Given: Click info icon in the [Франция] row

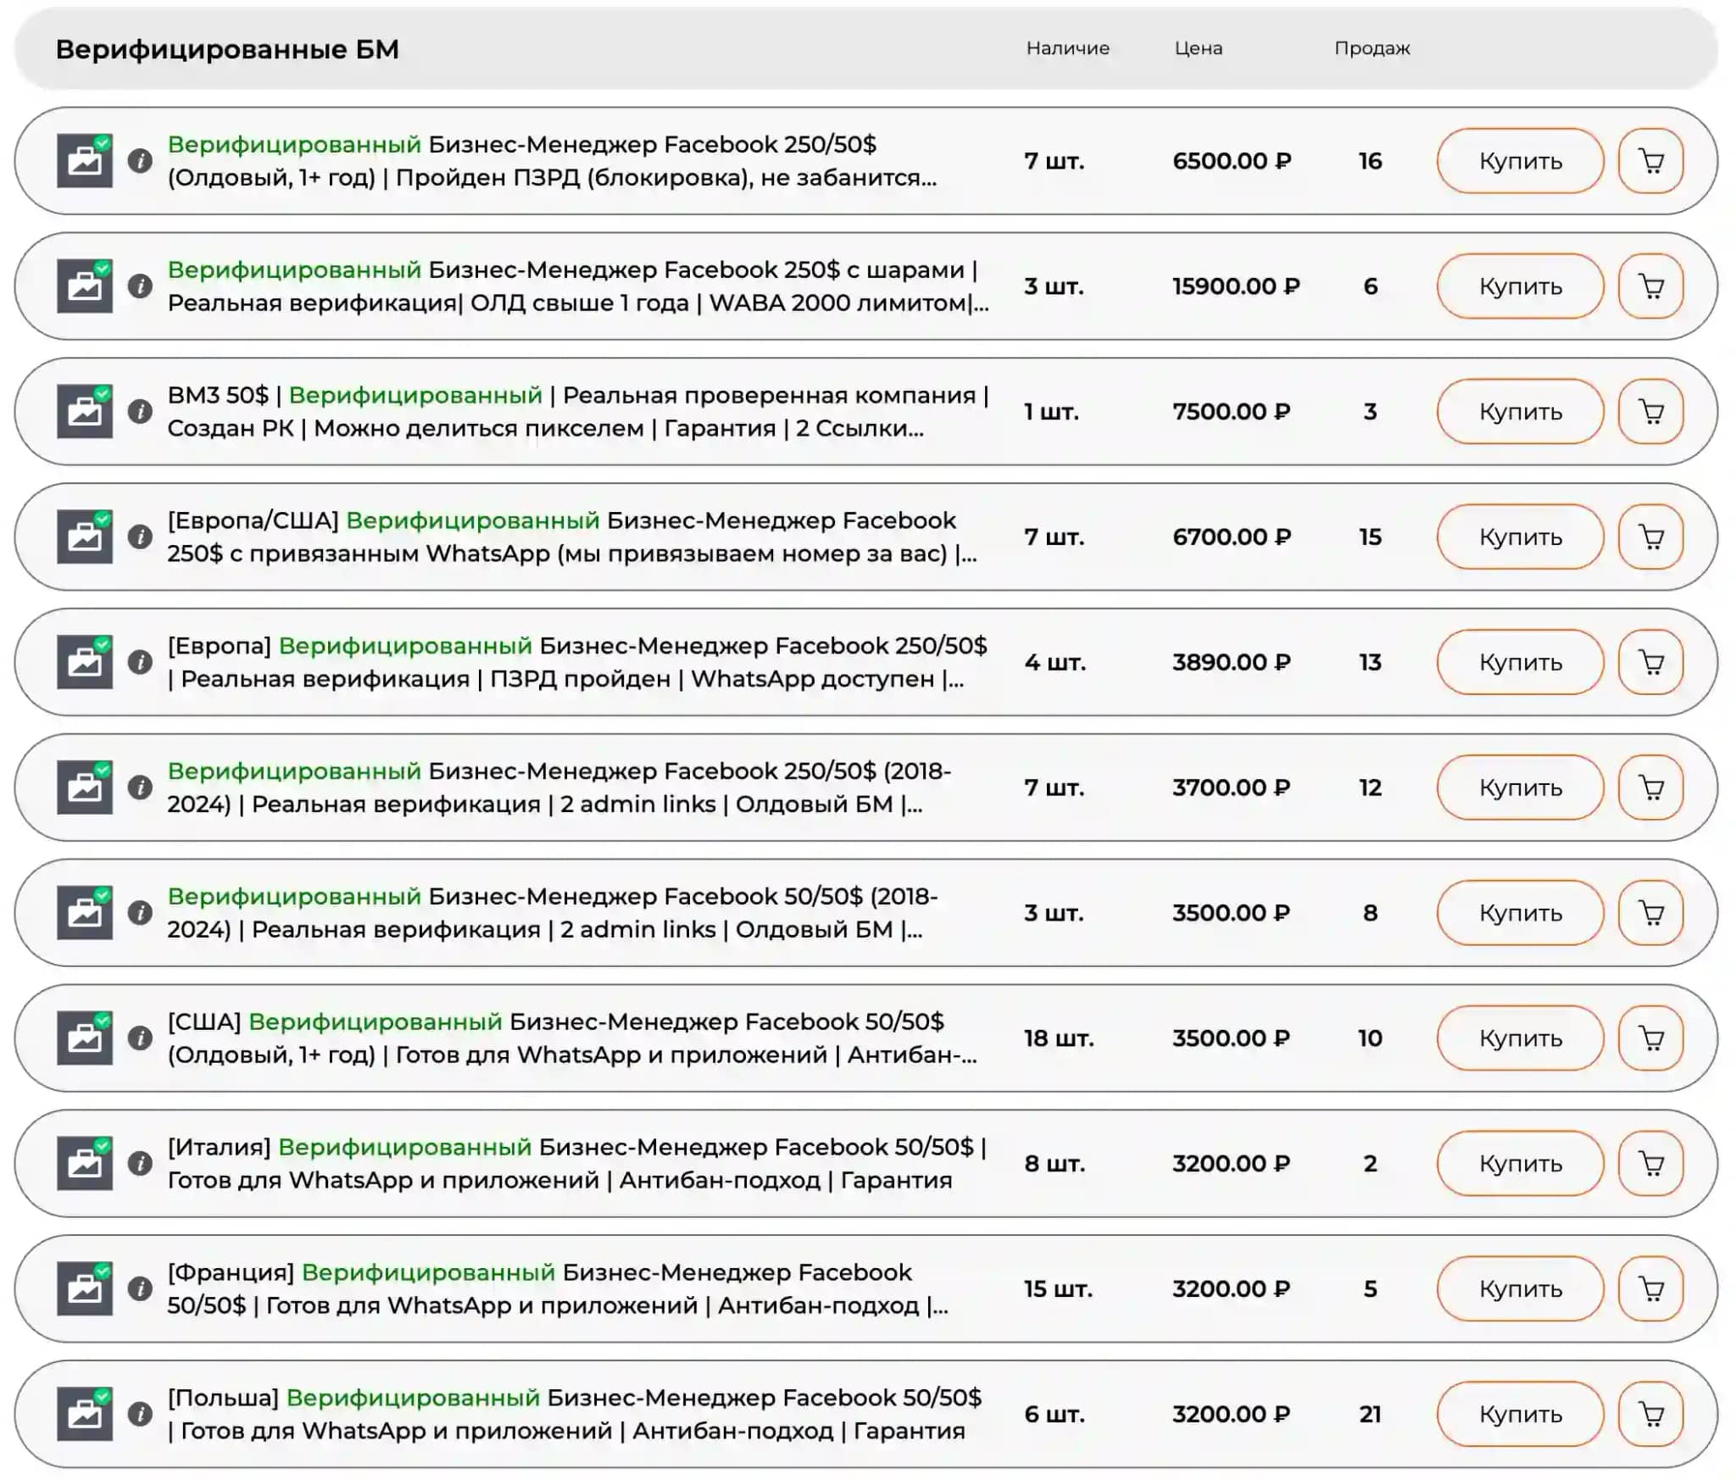Looking at the screenshot, I should click(x=140, y=1289).
